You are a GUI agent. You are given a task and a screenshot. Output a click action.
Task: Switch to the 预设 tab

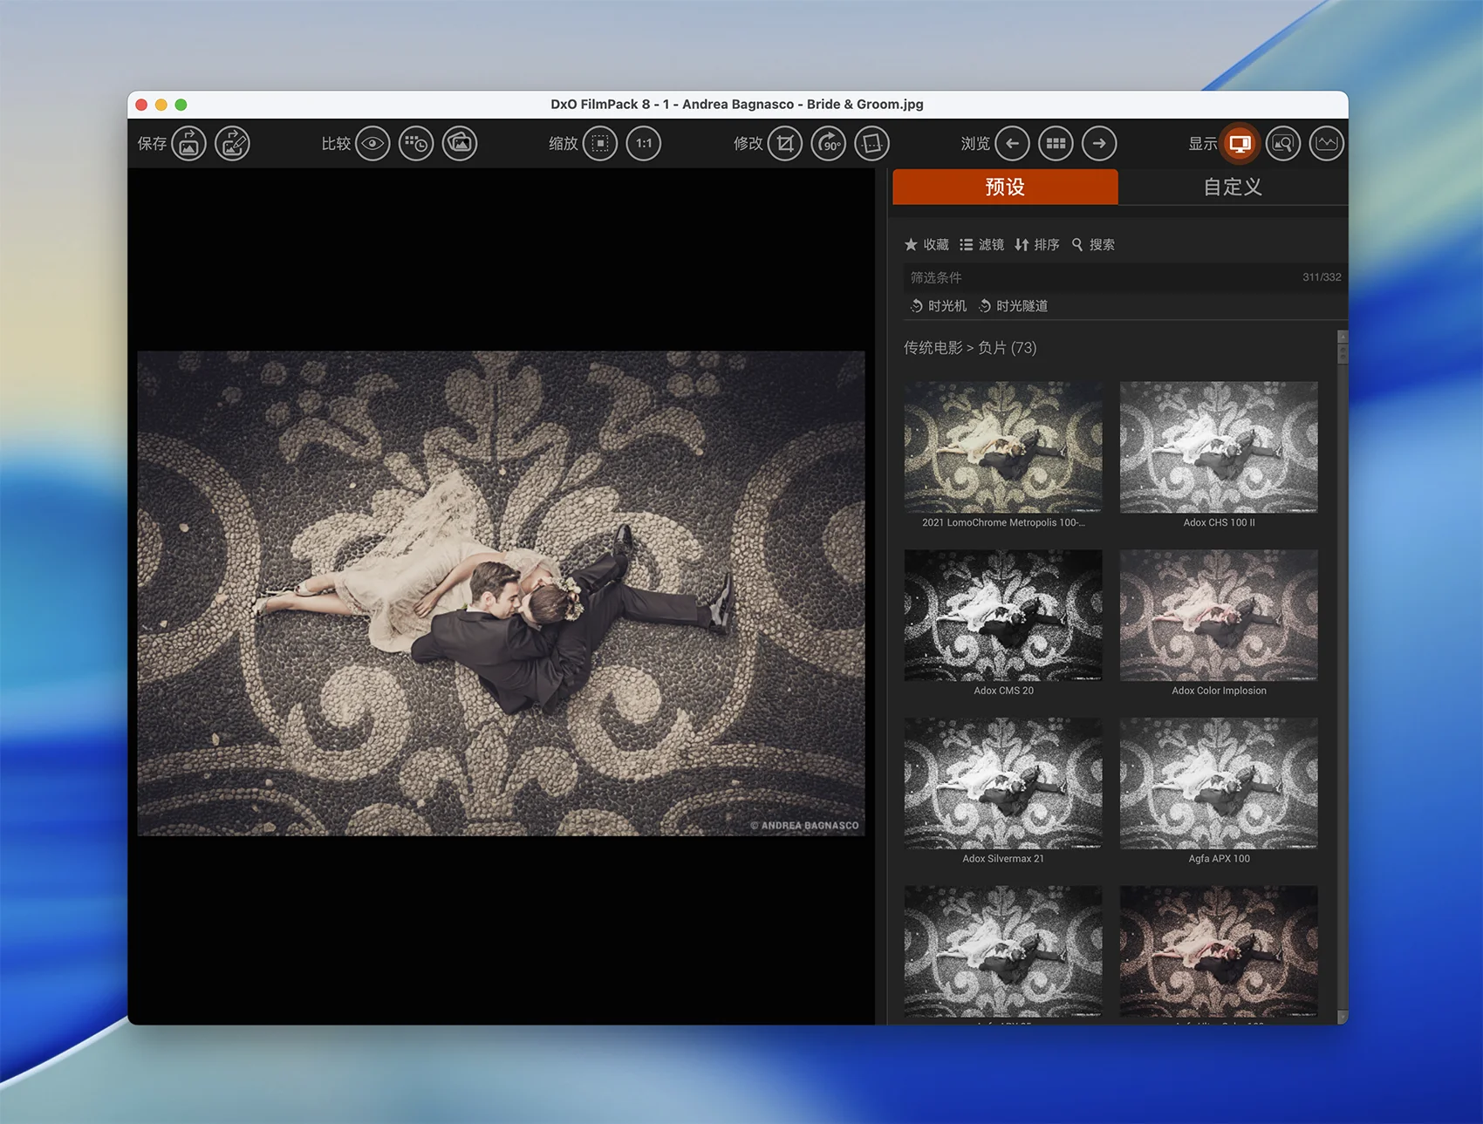tap(1005, 187)
